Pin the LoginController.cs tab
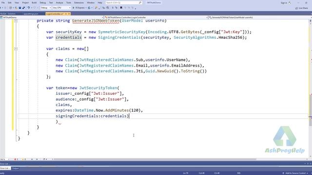The image size is (312, 175). [66, 14]
